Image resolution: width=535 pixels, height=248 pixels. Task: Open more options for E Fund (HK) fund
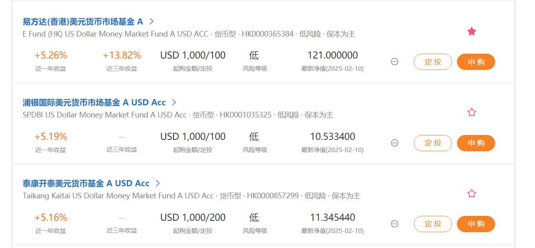pyautogui.click(x=394, y=62)
